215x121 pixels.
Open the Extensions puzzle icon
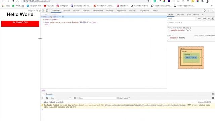point(202,1)
